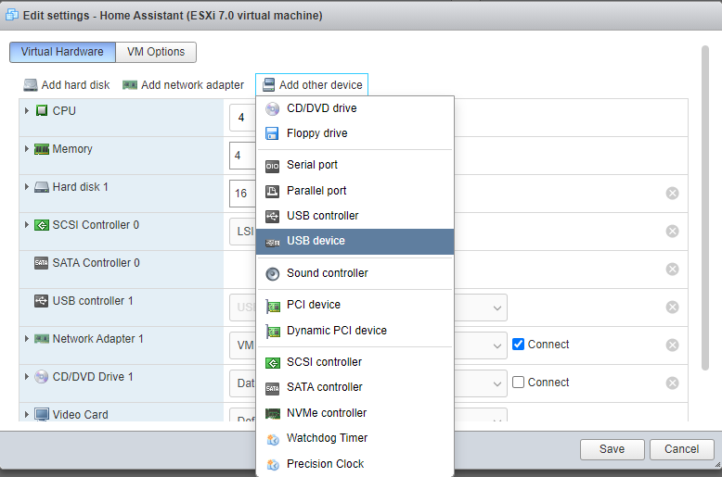The image size is (722, 477).
Task: Remove Network Adapter 1 device
Action: click(672, 345)
